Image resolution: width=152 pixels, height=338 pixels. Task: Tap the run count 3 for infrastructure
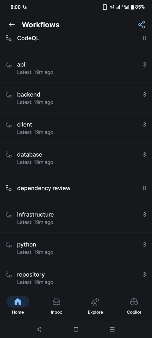pos(144,215)
